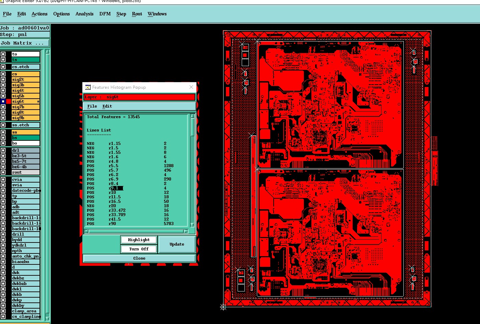Click histogram list scroll-down arrow
480x324 pixels.
(x=192, y=225)
